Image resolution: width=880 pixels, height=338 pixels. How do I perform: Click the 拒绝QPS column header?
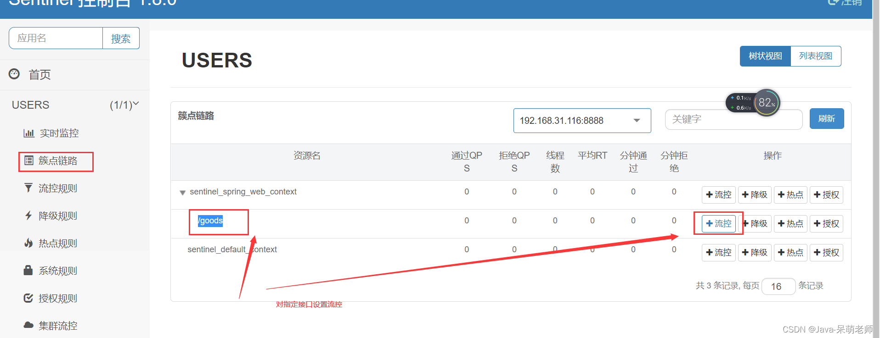(514, 162)
